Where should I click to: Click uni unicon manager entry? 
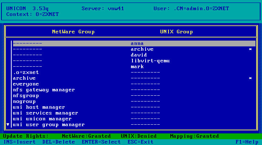42,119
